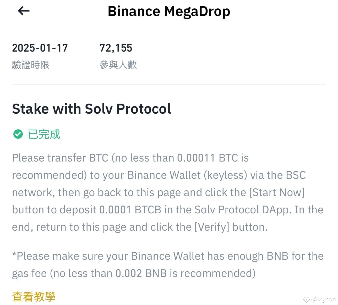Click the Binance MegaDrop page title
This screenshot has height=305, width=338.
point(169,11)
